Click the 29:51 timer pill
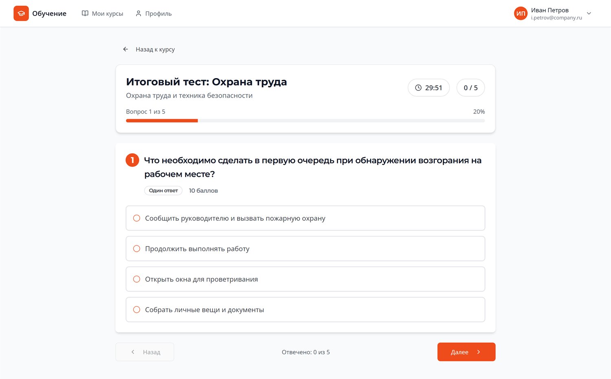This screenshot has width=611, height=379. (x=429, y=88)
